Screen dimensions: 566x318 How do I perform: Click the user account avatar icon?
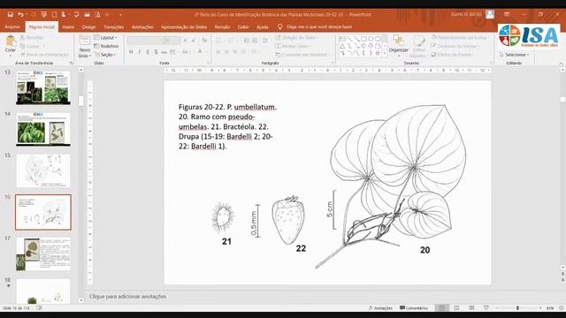(490, 14)
